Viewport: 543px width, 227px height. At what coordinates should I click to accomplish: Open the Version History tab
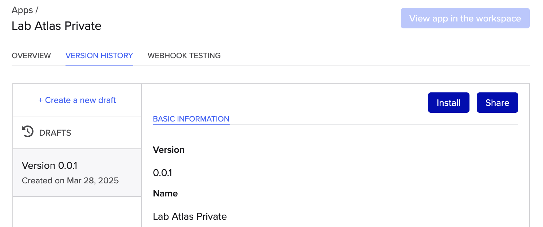[99, 56]
